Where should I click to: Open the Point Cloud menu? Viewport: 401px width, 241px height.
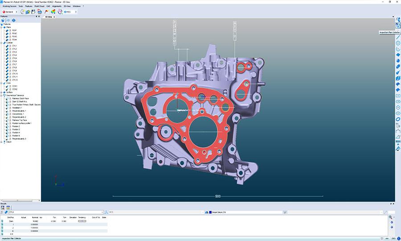coord(39,6)
